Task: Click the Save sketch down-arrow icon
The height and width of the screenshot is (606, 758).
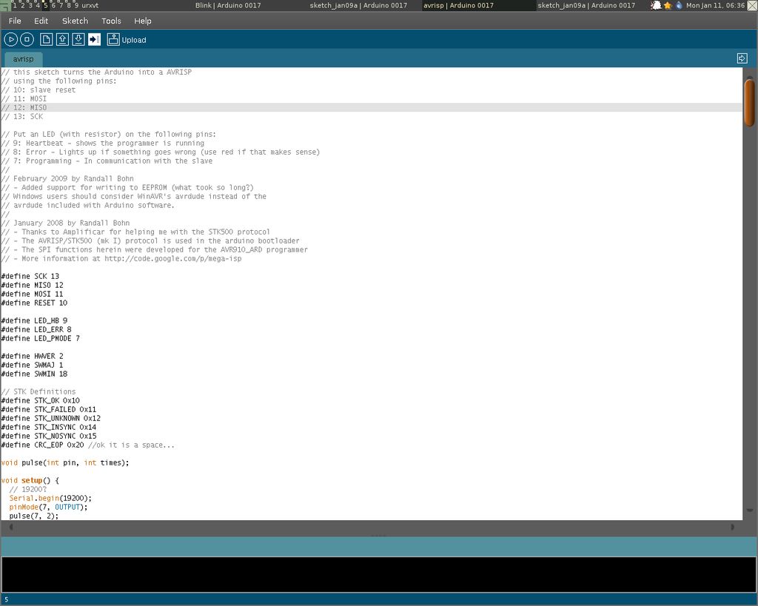Action: (x=78, y=40)
